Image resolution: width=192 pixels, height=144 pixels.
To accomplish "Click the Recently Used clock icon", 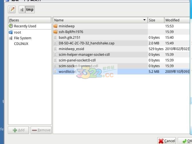I will click(11, 26).
